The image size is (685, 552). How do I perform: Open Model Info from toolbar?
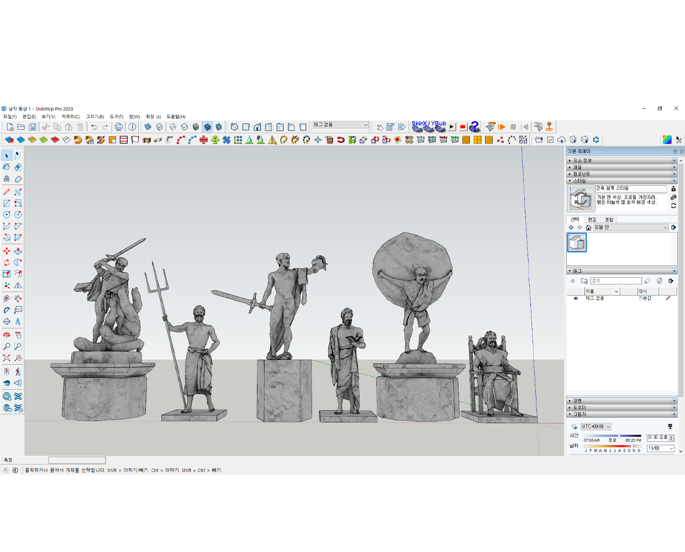[132, 127]
